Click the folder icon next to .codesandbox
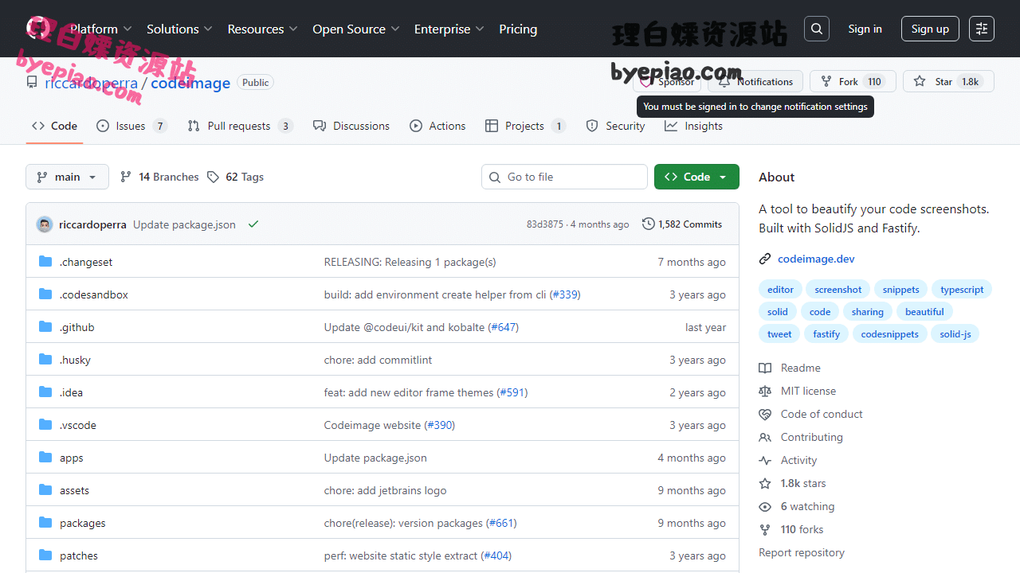This screenshot has height=573, width=1020. pyautogui.click(x=45, y=294)
